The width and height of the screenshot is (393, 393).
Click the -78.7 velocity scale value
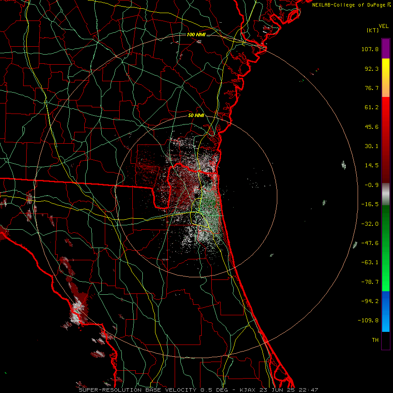(370, 282)
